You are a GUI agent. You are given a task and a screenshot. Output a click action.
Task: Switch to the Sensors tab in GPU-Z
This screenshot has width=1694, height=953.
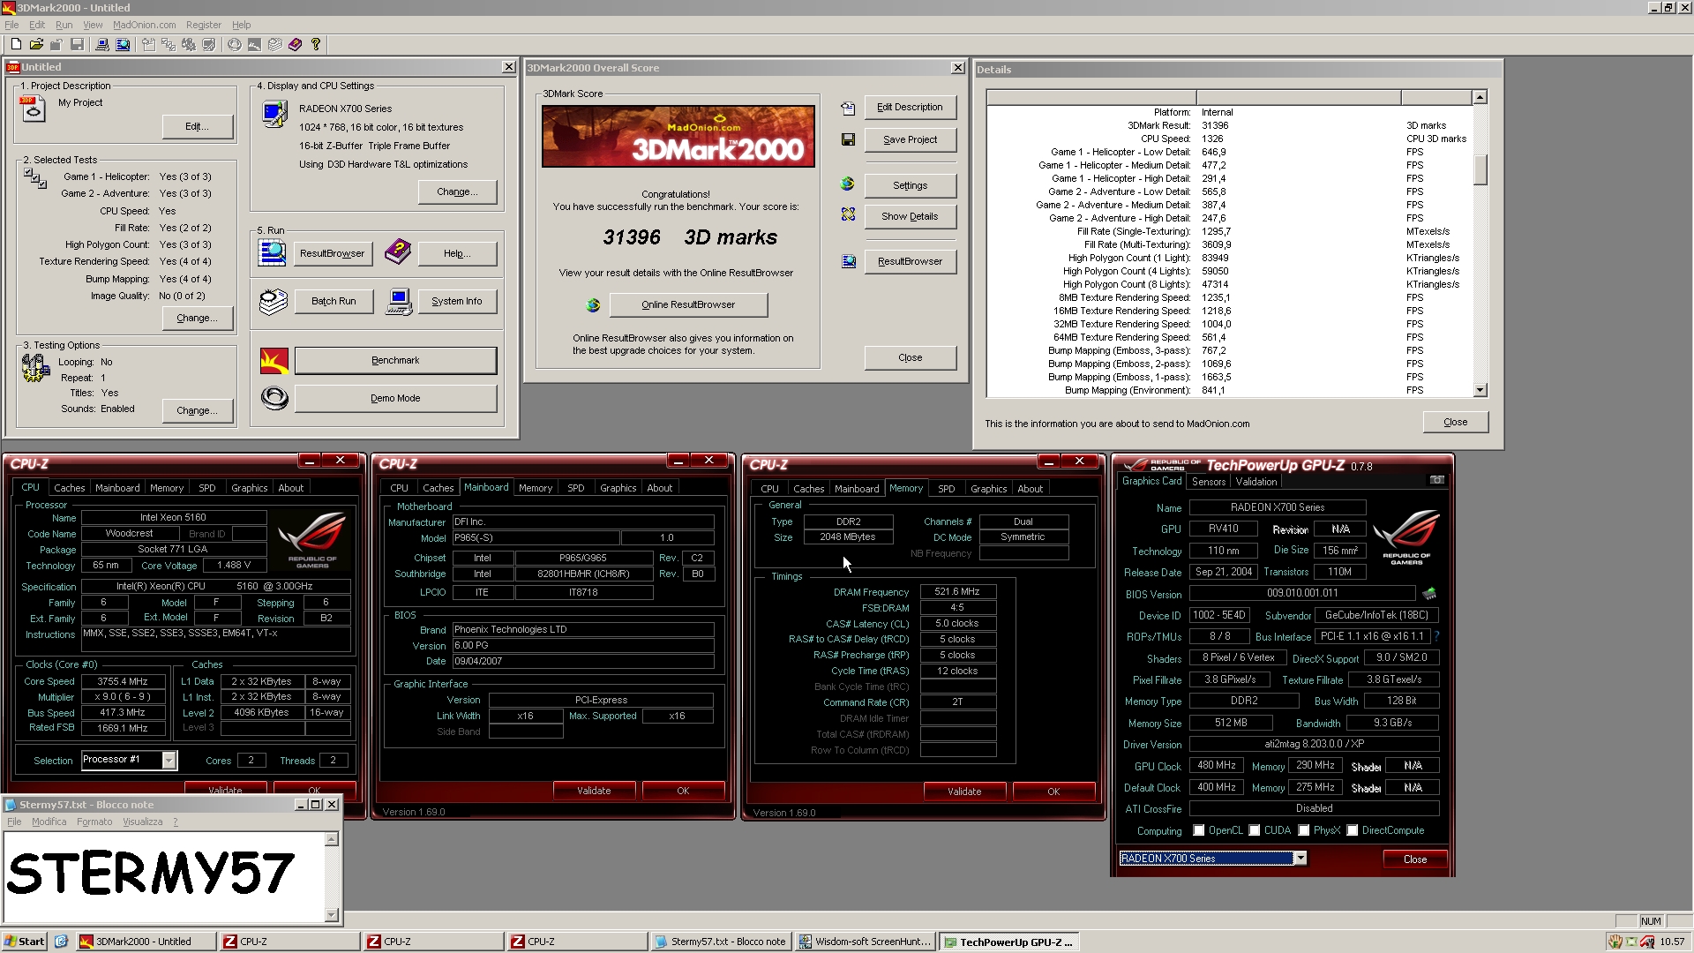pos(1208,482)
